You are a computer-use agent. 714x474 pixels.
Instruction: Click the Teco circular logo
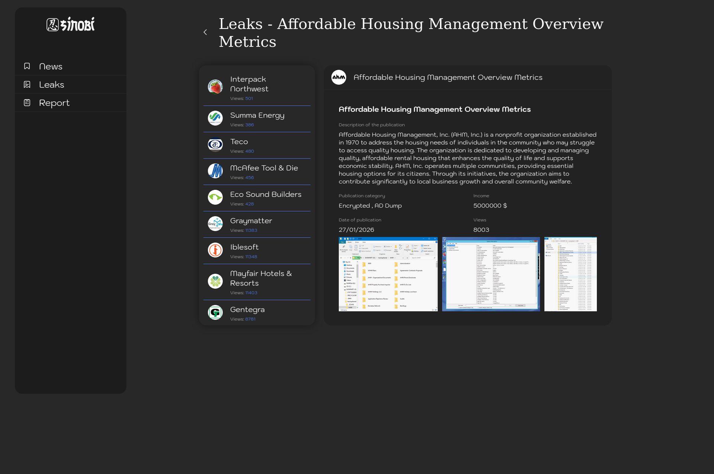pos(215,145)
